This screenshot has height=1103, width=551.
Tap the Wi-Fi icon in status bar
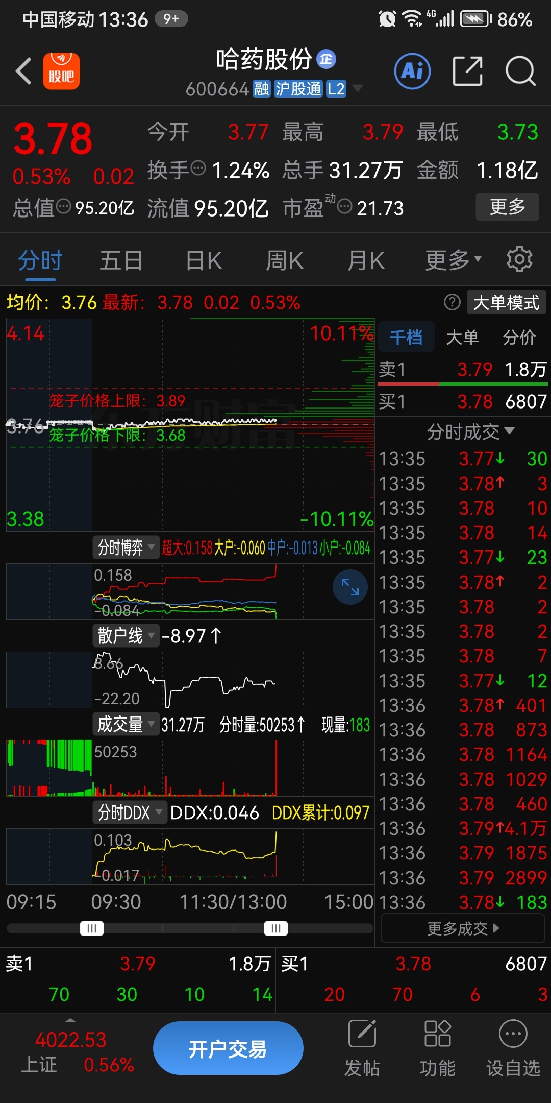coord(412,19)
